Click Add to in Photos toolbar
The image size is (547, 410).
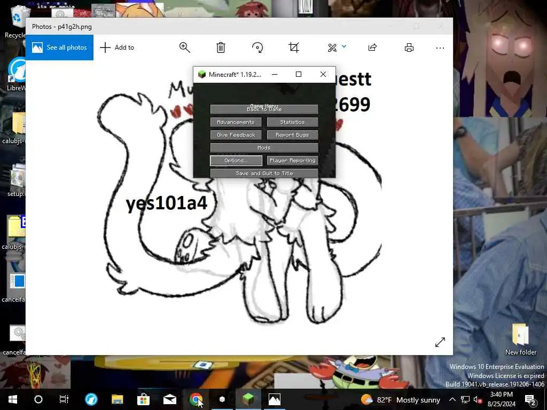(117, 48)
